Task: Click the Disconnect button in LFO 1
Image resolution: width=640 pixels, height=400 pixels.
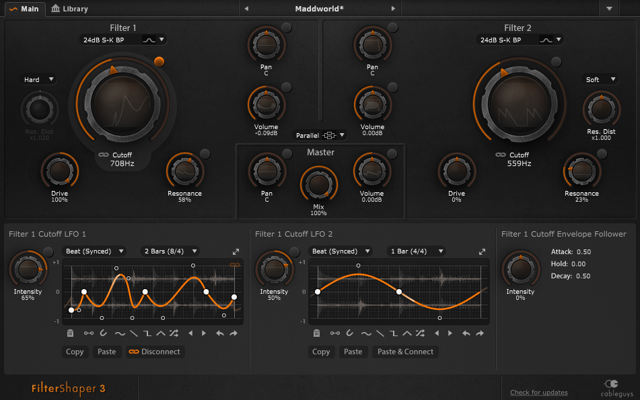Action: tap(155, 352)
